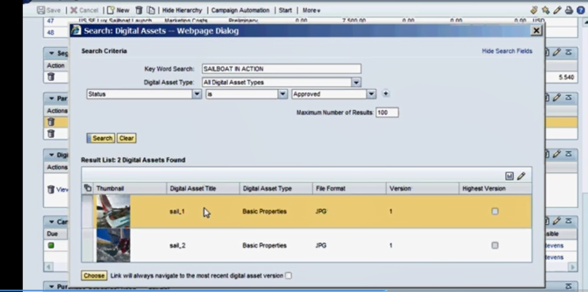Click JPG in the sail_1 row
588x292 pixels.
tap(321, 211)
